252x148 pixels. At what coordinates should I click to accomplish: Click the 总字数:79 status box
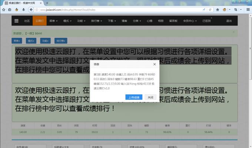tap(106, 147)
